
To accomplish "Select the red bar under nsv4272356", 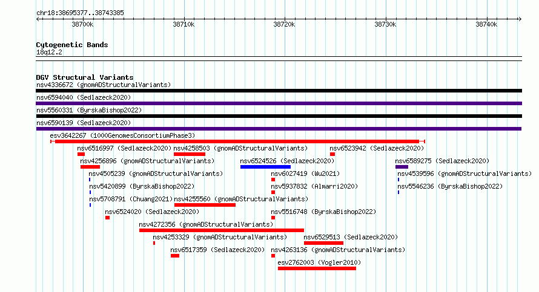I will [222, 230].
